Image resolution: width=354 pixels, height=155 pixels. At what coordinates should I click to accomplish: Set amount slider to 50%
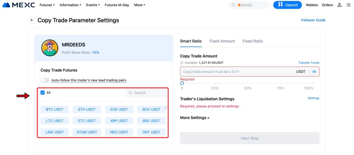(x=248, y=83)
